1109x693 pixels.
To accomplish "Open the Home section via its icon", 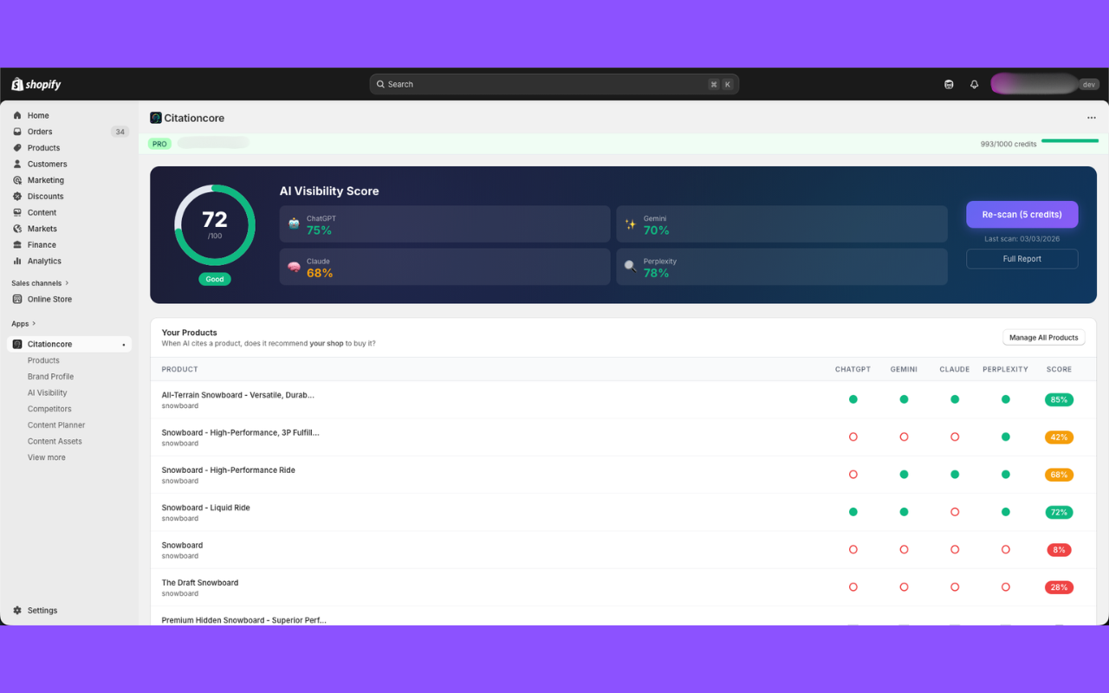I will [18, 114].
